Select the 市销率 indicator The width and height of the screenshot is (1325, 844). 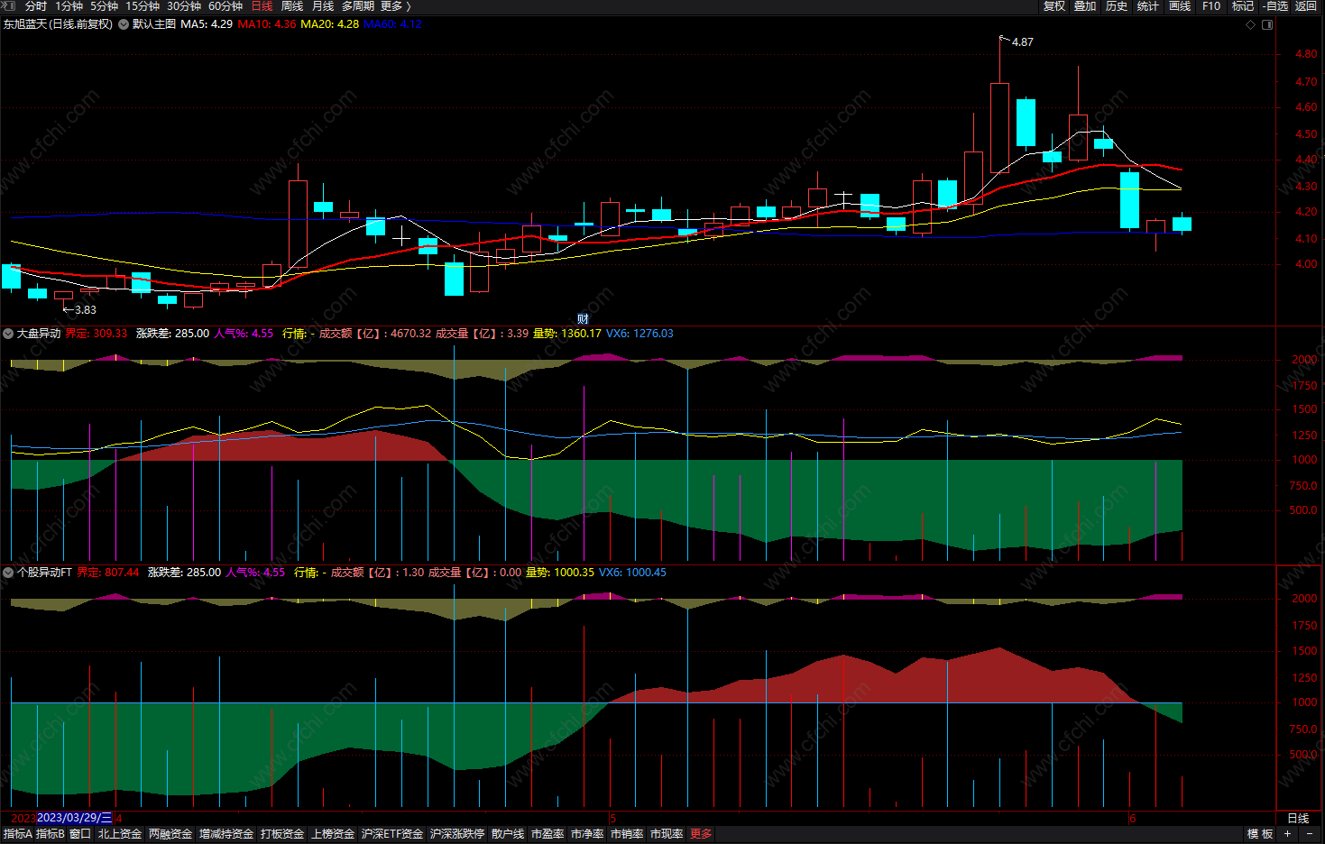coord(627,834)
